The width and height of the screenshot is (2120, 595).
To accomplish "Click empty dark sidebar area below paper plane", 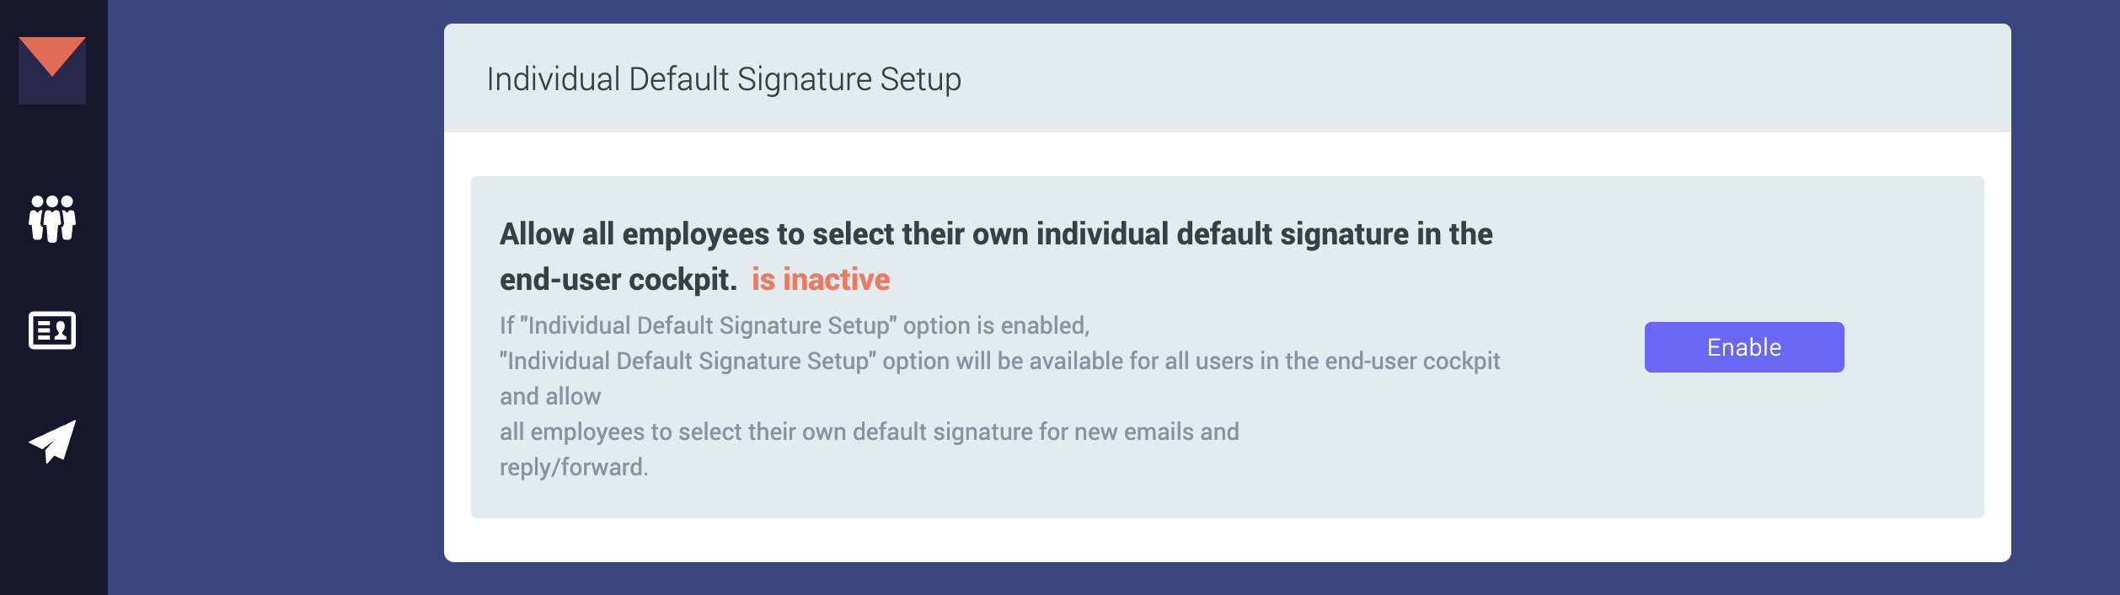I will tap(54, 531).
